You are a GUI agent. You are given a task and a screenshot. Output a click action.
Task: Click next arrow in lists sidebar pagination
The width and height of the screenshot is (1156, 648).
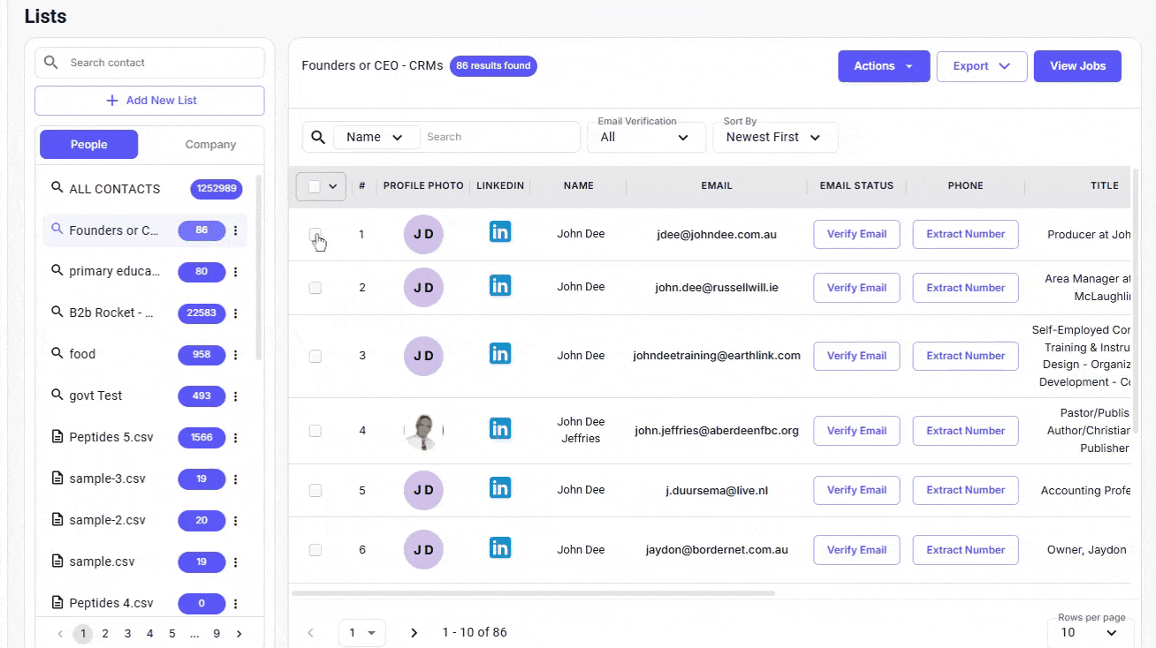click(x=239, y=634)
